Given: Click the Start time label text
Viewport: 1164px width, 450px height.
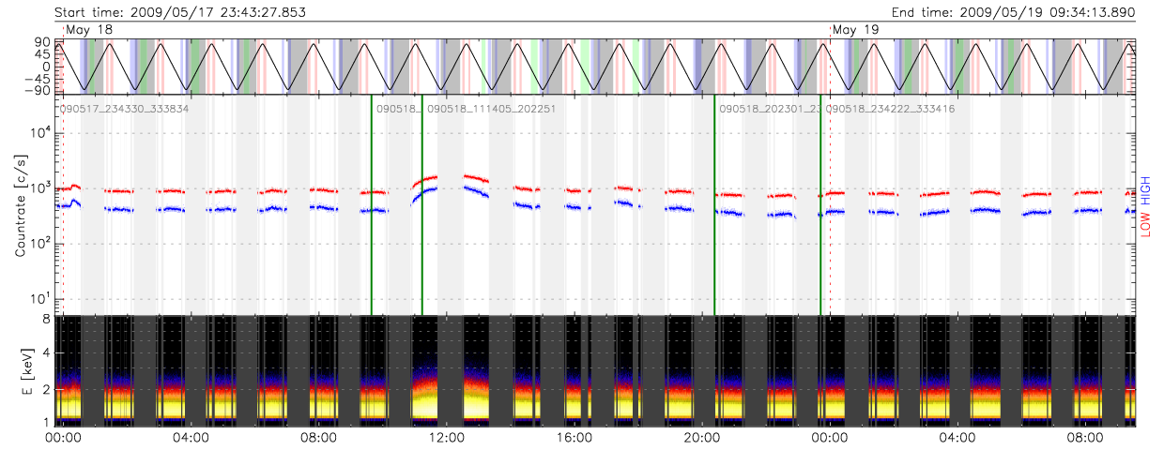Looking at the screenshot, I should (x=180, y=11).
